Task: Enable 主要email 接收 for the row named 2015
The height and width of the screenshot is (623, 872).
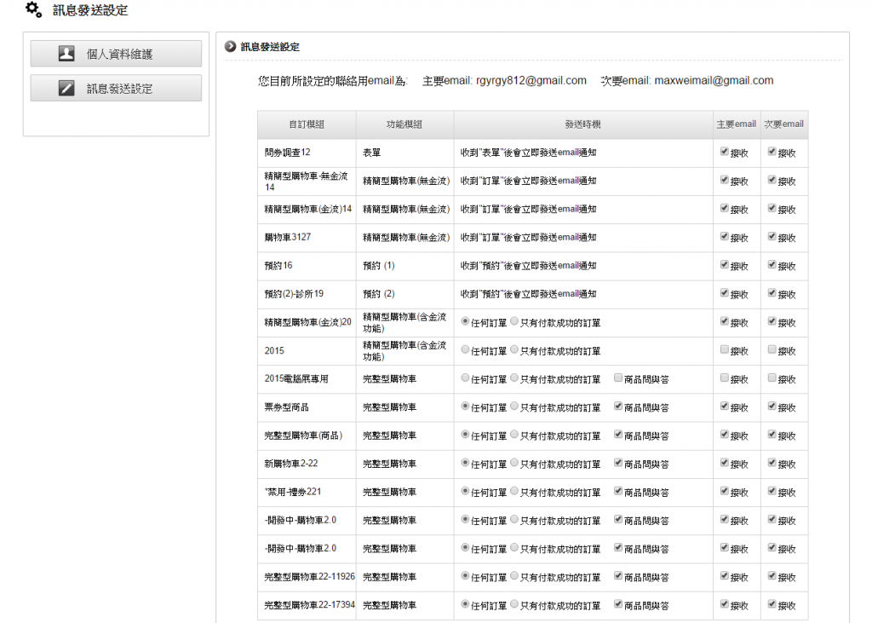Action: pos(724,349)
